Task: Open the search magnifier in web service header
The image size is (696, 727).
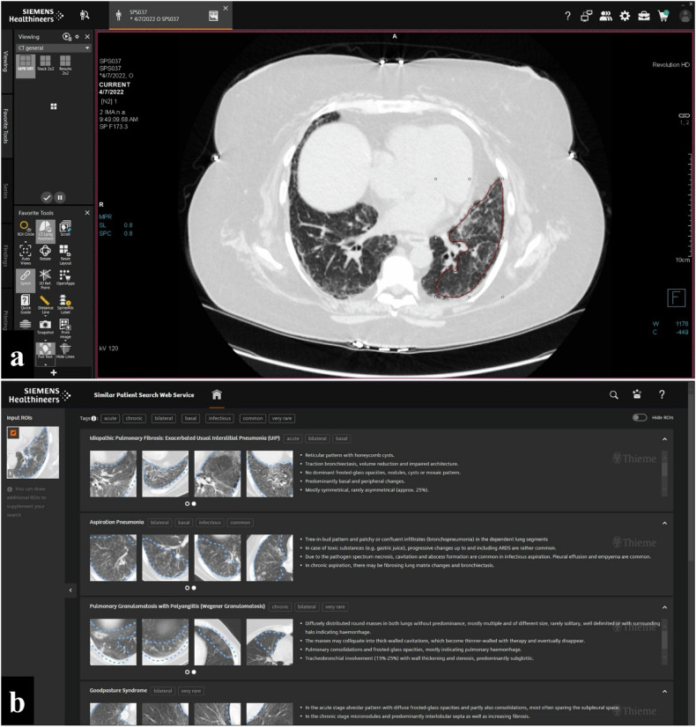Action: (x=613, y=395)
